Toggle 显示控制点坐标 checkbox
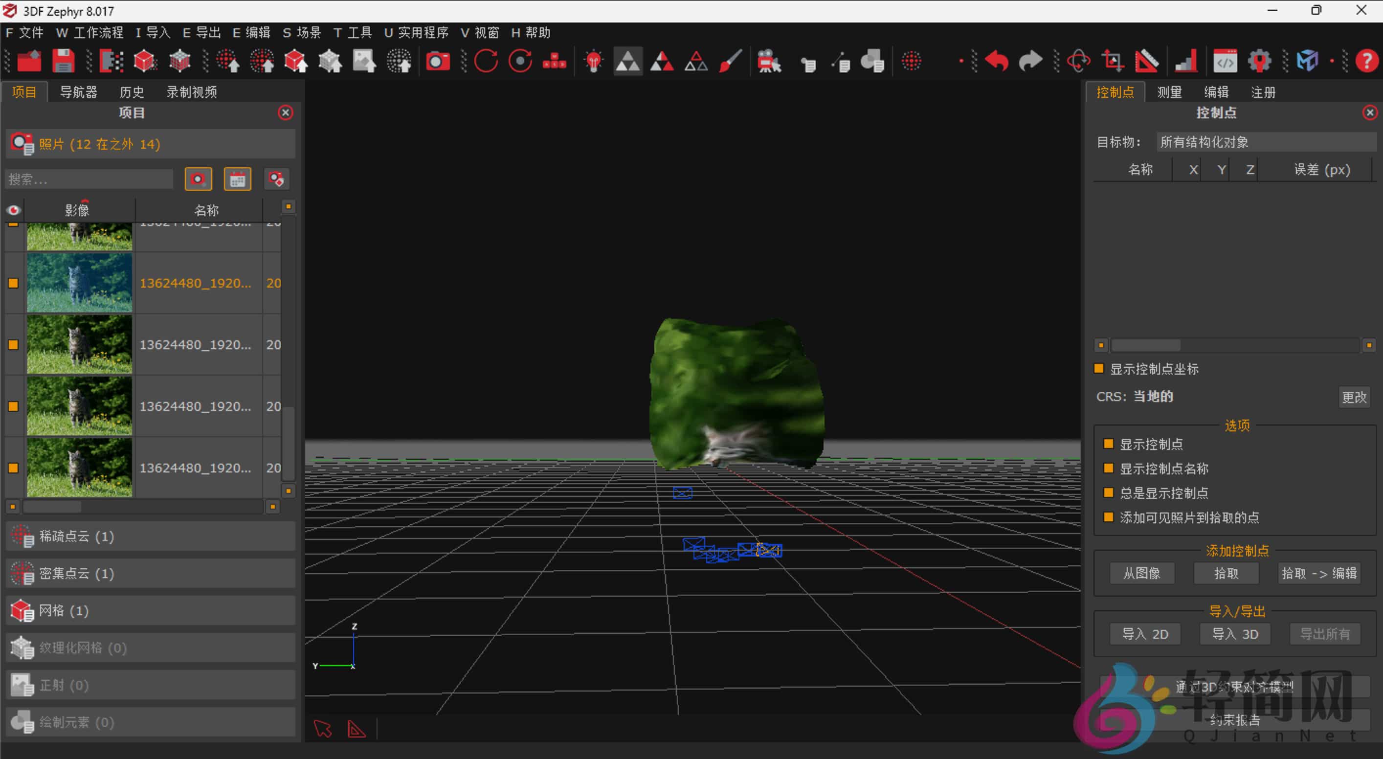This screenshot has width=1383, height=759. (x=1099, y=369)
